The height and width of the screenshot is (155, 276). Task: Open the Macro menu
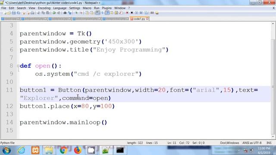click(x=87, y=8)
